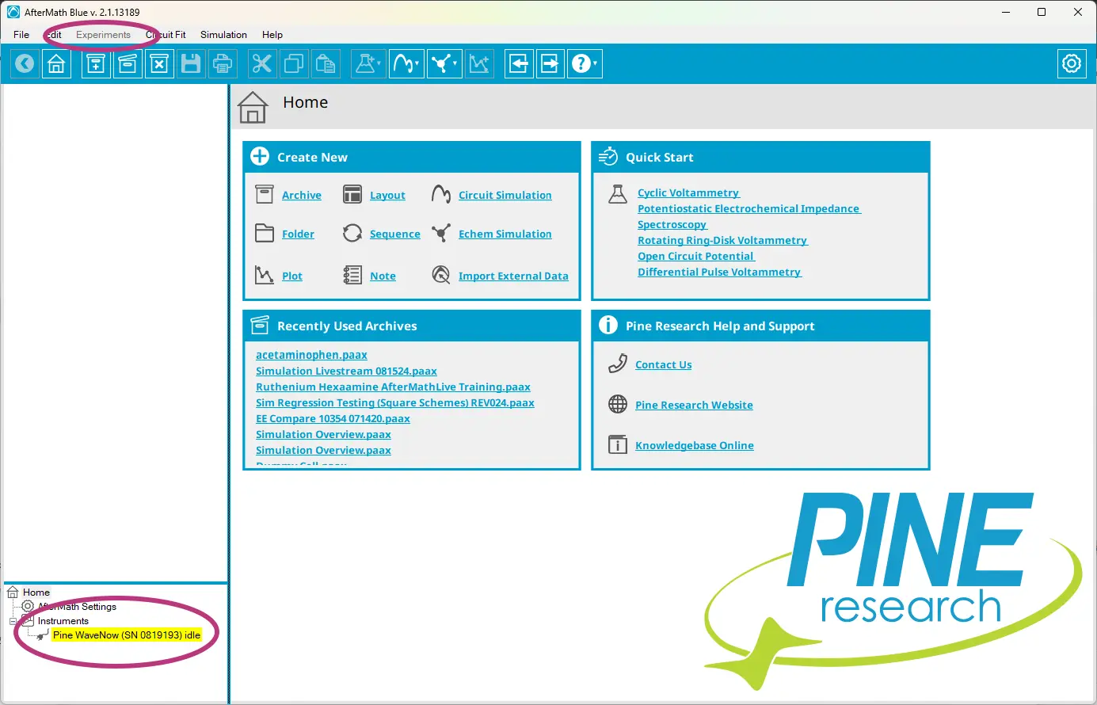
Task: Go to Home via the toolbar house icon
Action: click(56, 63)
